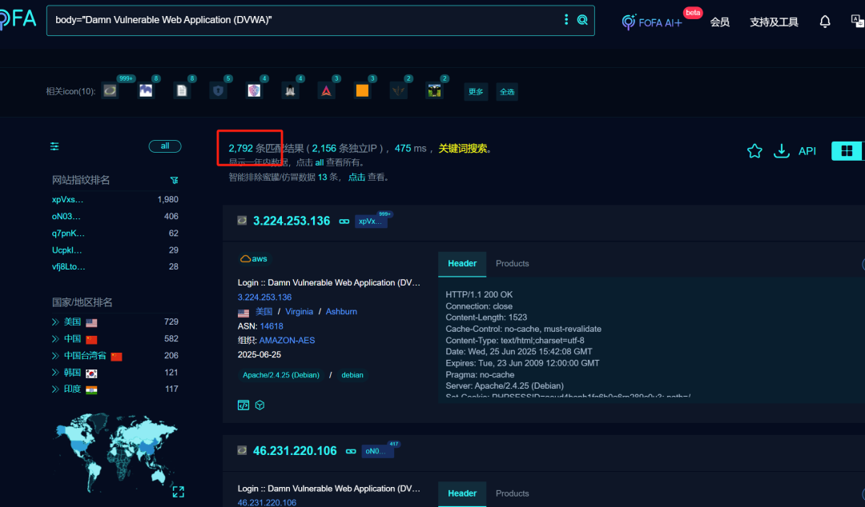View source code icon for 3.224.253.136 result
This screenshot has height=507, width=865.
tap(243, 405)
